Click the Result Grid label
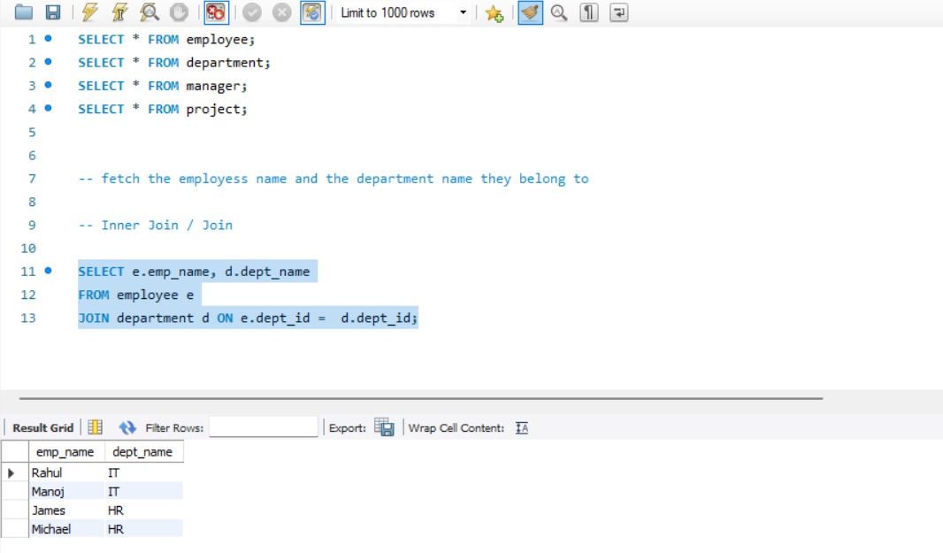Screen dimensions: 943x553 pos(42,428)
